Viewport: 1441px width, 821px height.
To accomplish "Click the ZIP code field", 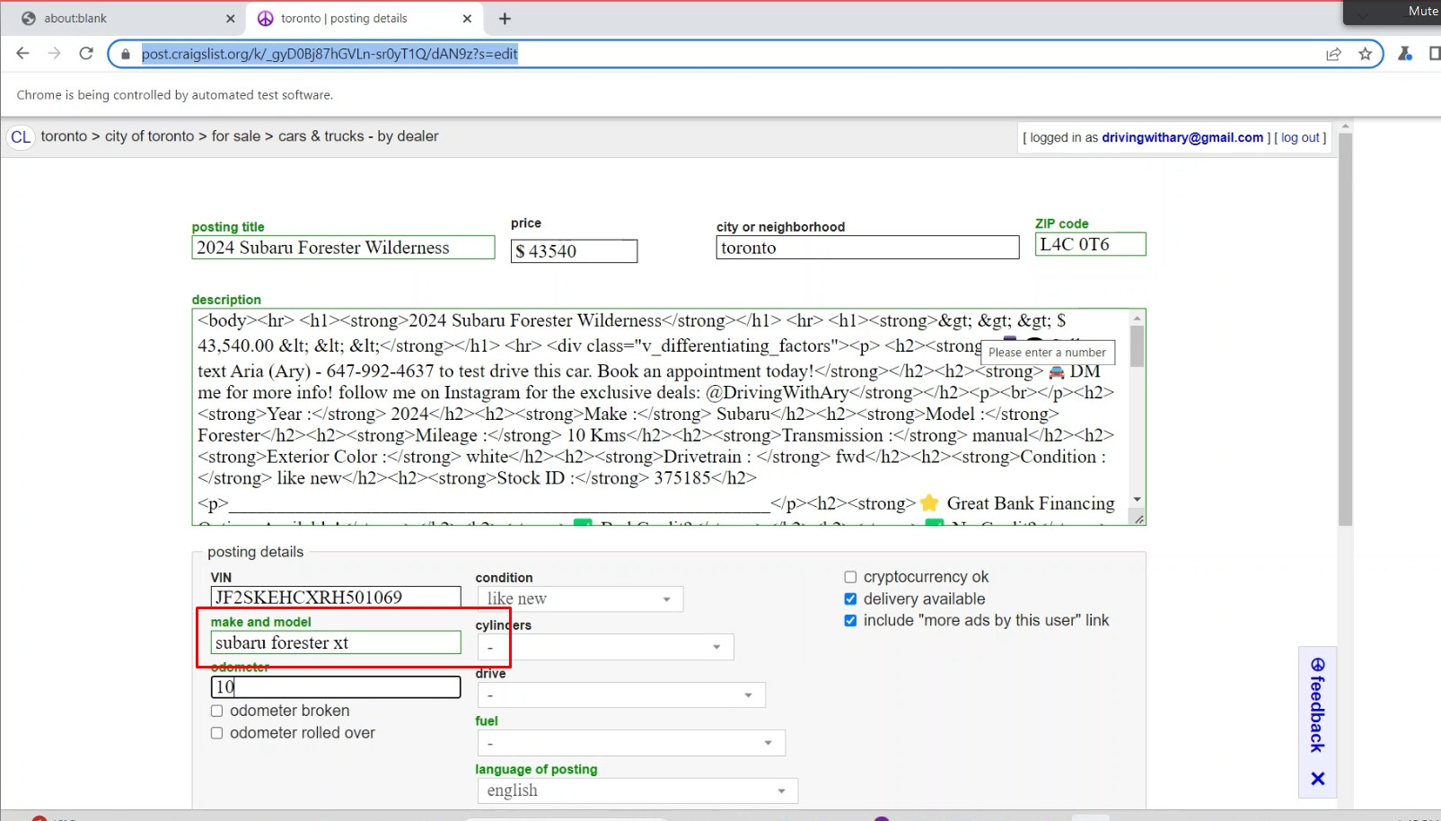I will 1090,244.
